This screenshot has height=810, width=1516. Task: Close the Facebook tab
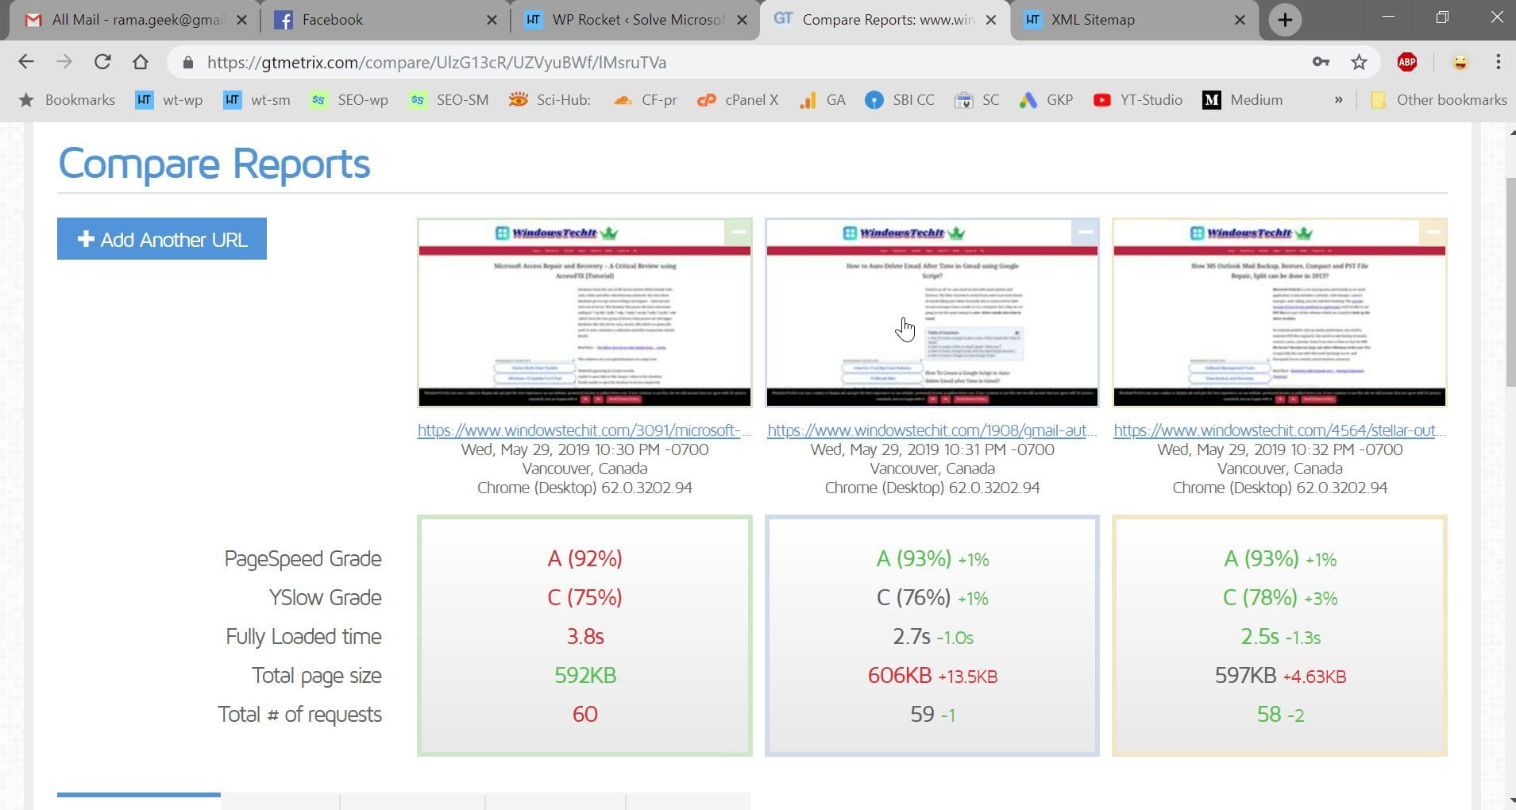click(x=492, y=20)
